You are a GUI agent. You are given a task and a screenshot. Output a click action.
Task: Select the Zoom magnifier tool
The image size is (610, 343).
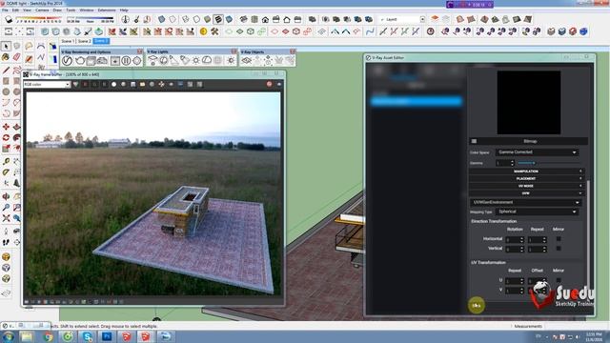pos(6,208)
